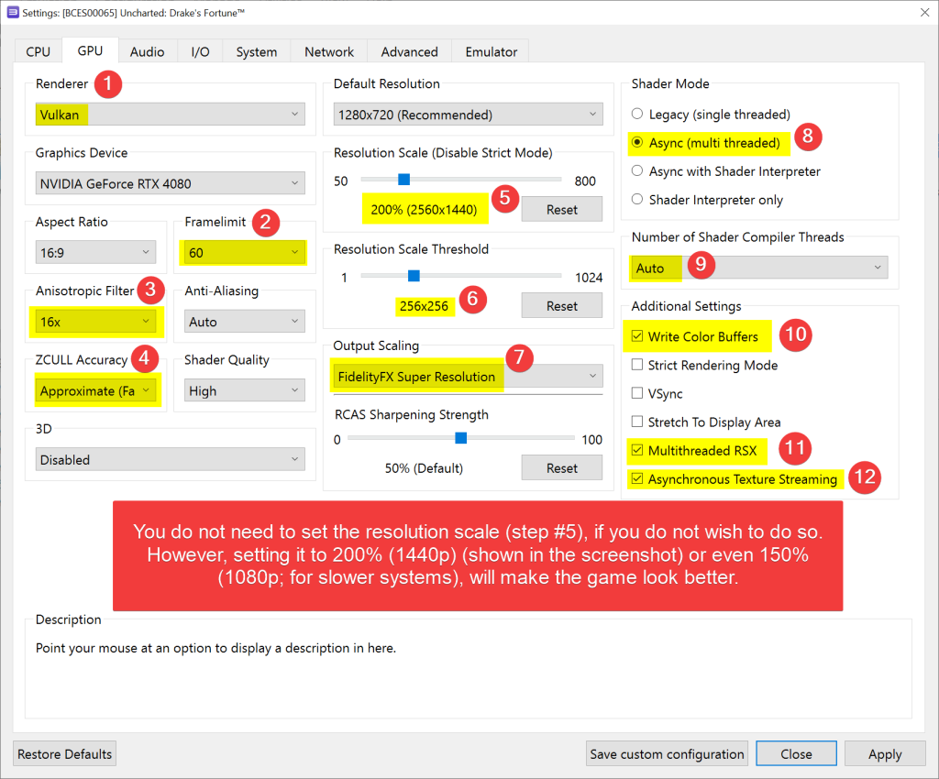Toggle the Strict Rendering Mode checkbox
Screen dimensions: 939x779
[x=637, y=366]
